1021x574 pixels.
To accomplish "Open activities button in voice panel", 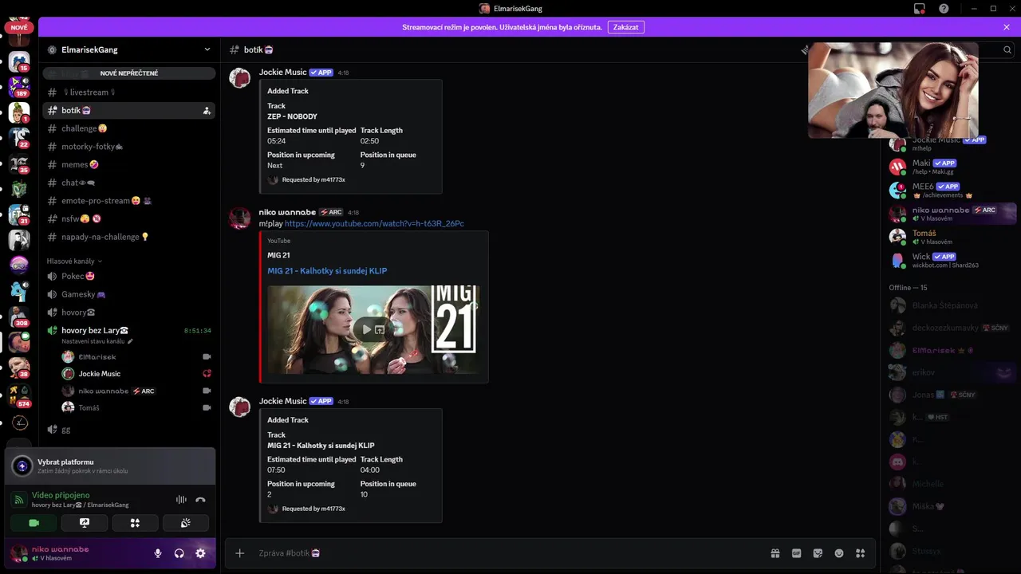I will pyautogui.click(x=135, y=523).
